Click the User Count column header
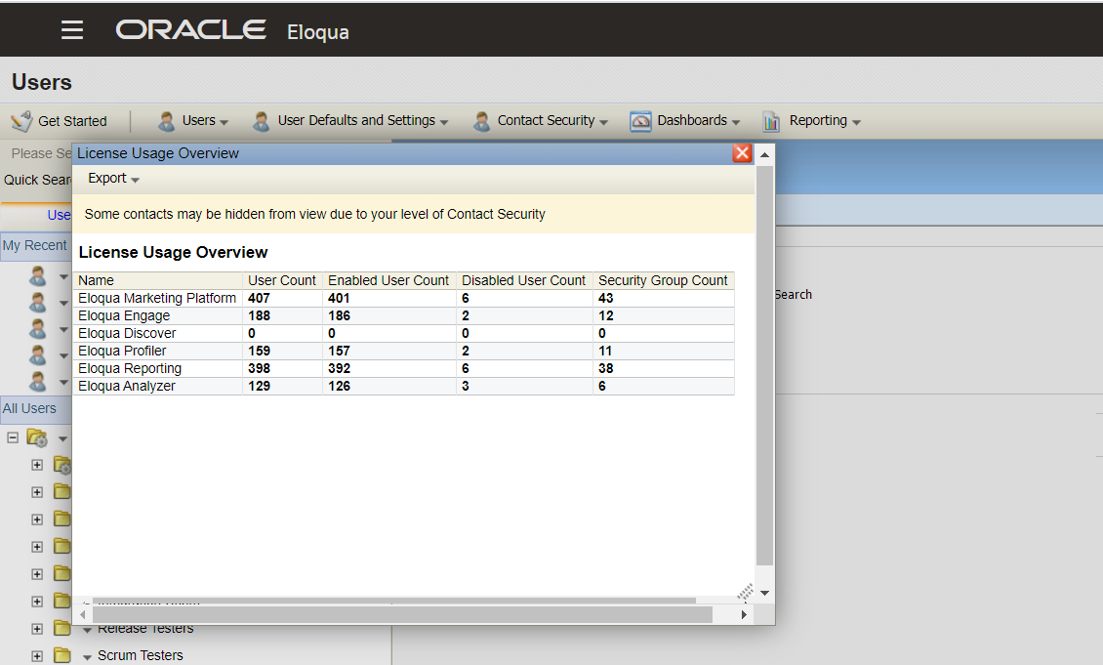 click(282, 280)
